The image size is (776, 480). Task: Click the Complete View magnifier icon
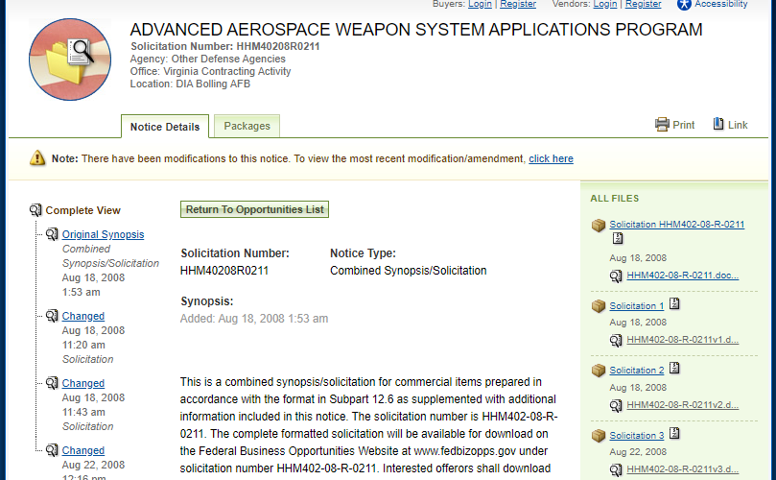tap(35, 210)
